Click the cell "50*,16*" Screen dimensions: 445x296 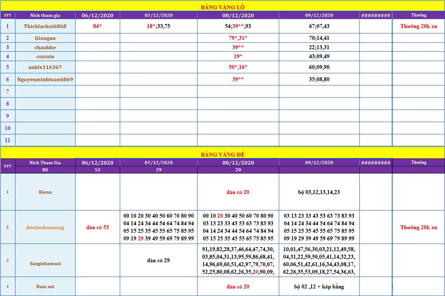coord(238,67)
